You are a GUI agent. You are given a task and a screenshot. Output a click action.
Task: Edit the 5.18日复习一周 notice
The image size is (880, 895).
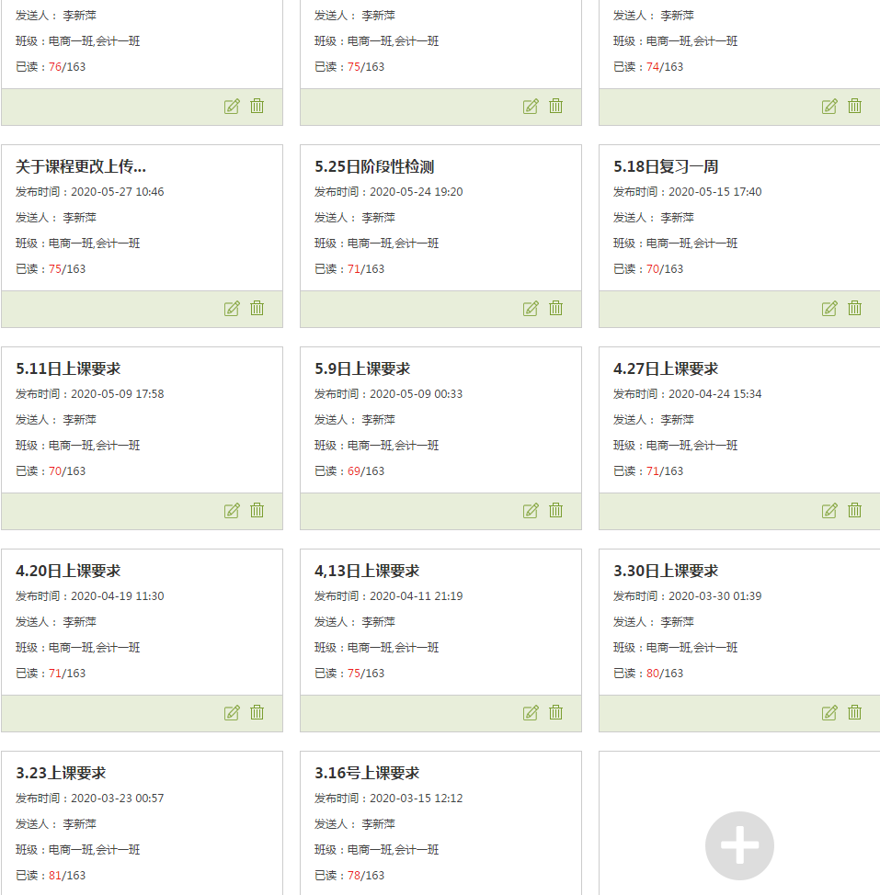[x=829, y=309]
